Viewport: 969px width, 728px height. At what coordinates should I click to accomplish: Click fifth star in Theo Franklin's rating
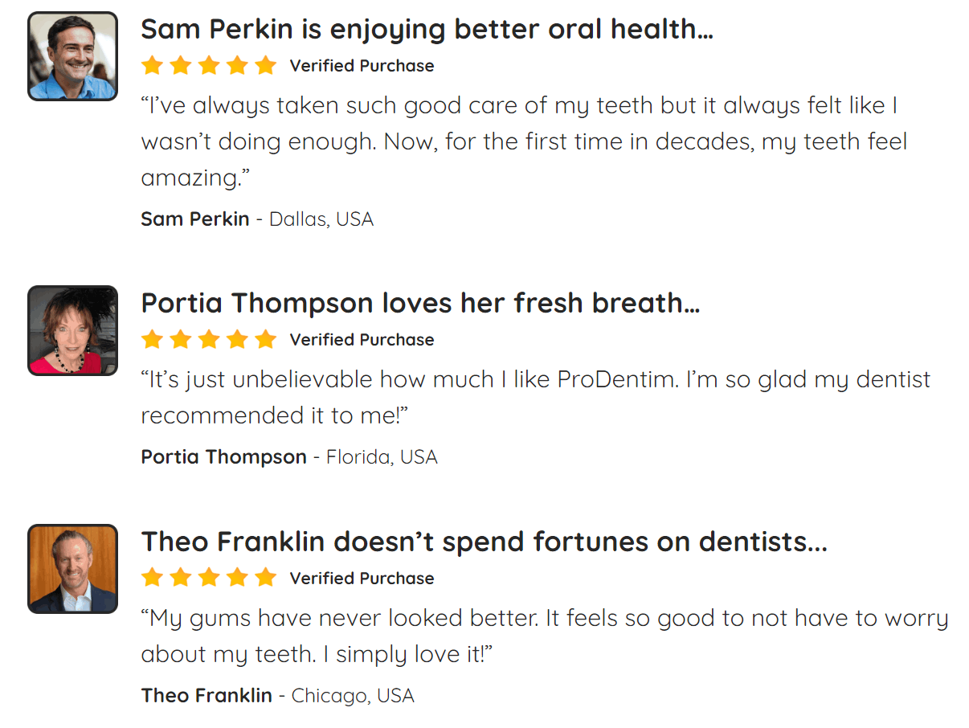pos(265,579)
